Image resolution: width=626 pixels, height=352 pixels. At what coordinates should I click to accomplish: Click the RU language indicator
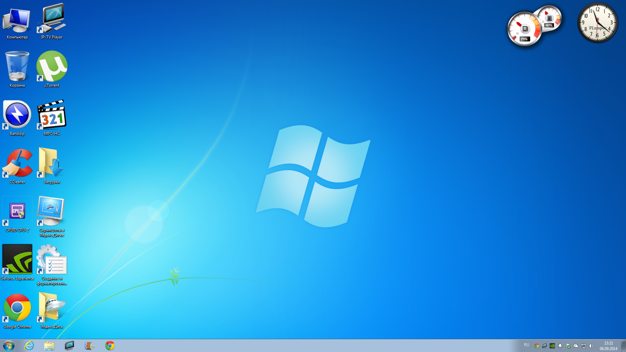click(x=526, y=345)
